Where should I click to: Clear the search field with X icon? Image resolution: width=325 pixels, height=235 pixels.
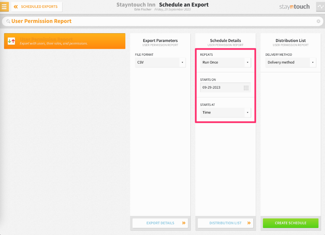click(x=318, y=21)
